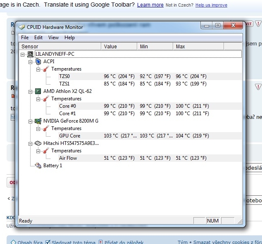Image resolution: width=262 pixels, height=244 pixels.
Task: Select the LILANDYNEFF-PC root label
Action: coord(55,54)
